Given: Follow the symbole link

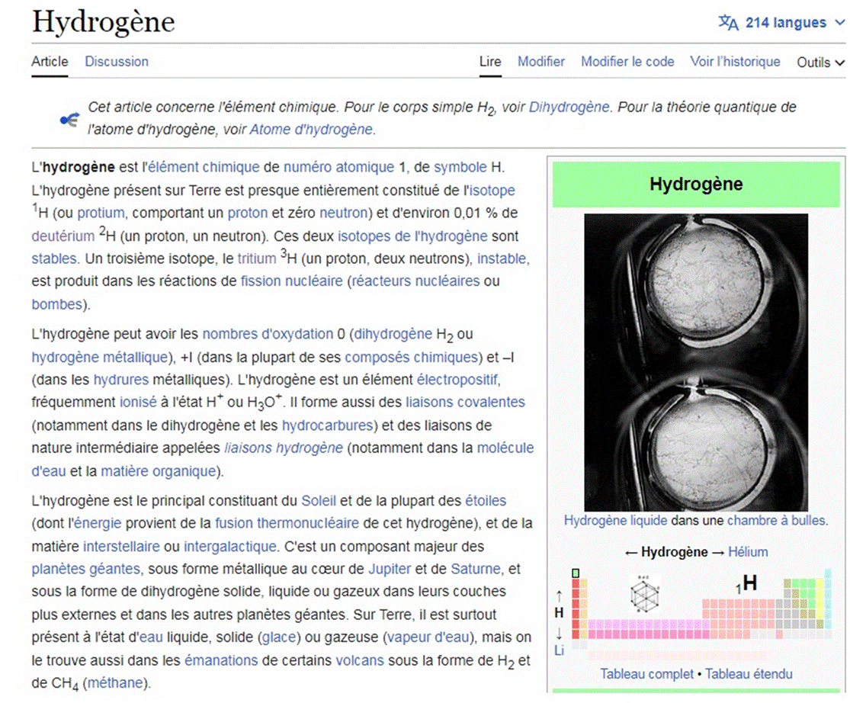Looking at the screenshot, I should [460, 167].
